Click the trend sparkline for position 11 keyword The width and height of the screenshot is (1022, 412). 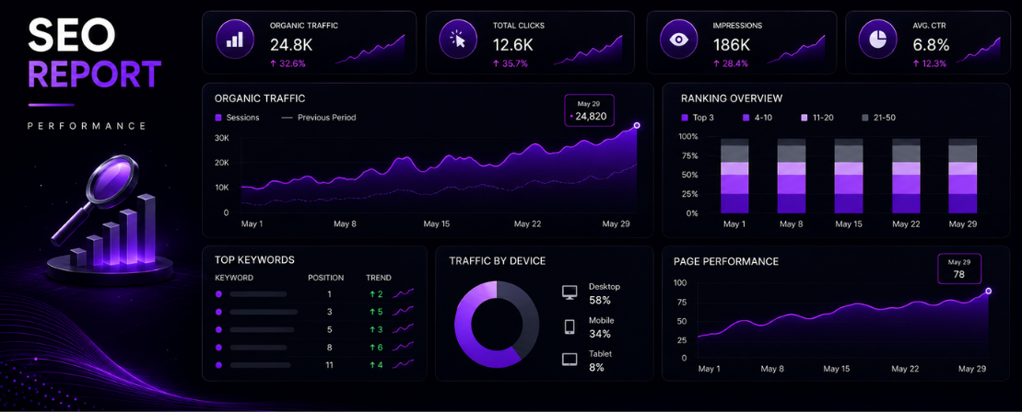pyautogui.click(x=403, y=364)
